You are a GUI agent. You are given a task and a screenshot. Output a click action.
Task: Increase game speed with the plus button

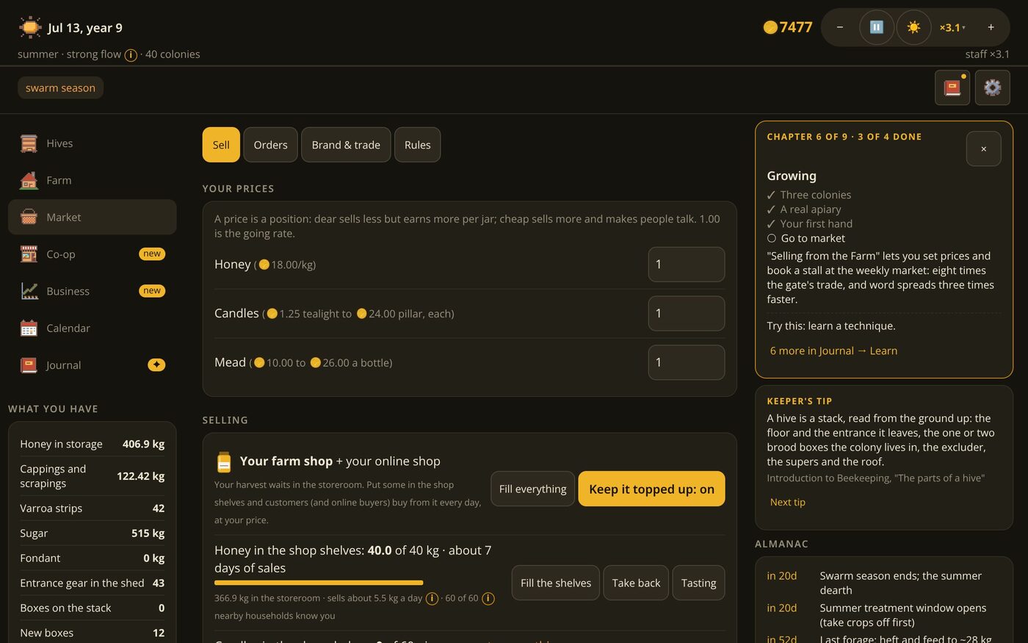click(x=991, y=27)
